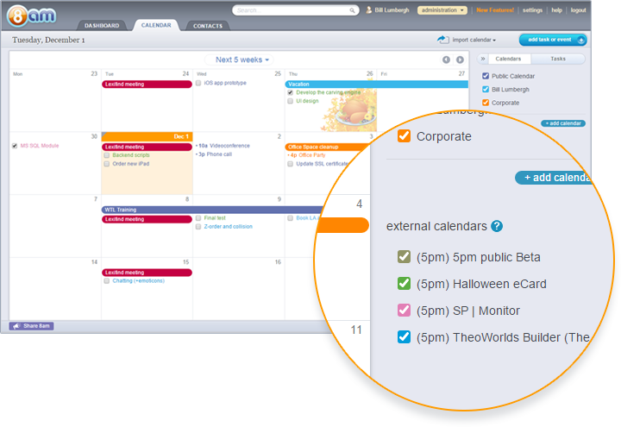
Task: Advance calendar with right arrow button
Action: coord(458,60)
